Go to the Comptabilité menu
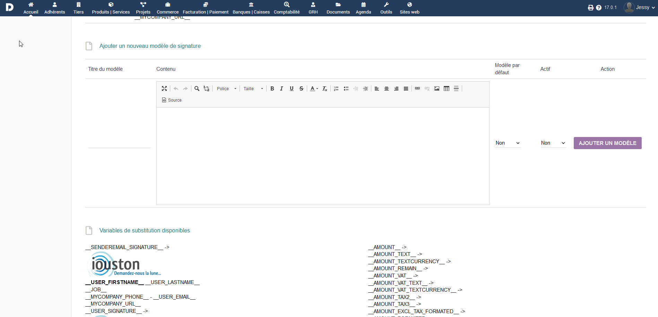Image resolution: width=658 pixels, height=317 pixels. click(286, 8)
